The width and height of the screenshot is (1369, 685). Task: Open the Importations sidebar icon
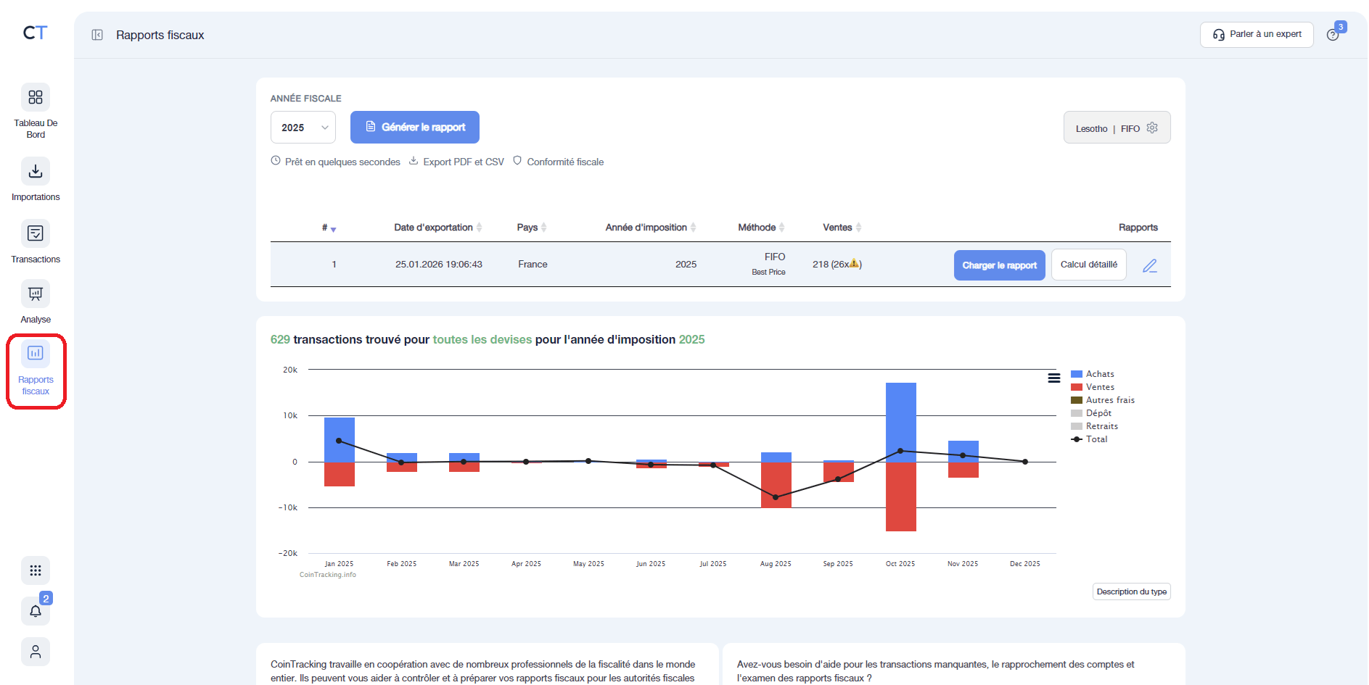[x=36, y=172]
